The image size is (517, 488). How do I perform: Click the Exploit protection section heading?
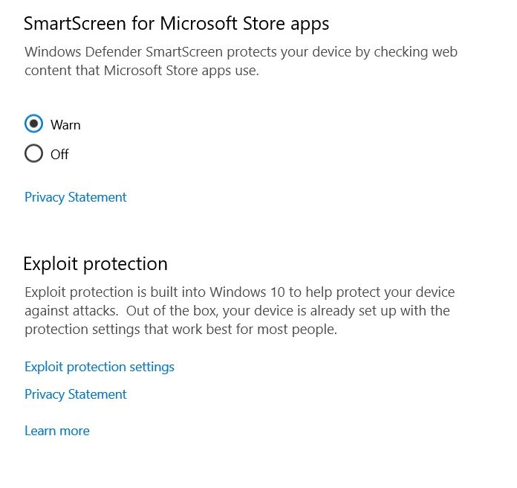click(96, 264)
